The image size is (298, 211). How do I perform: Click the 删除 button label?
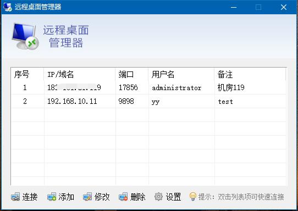[138, 197]
